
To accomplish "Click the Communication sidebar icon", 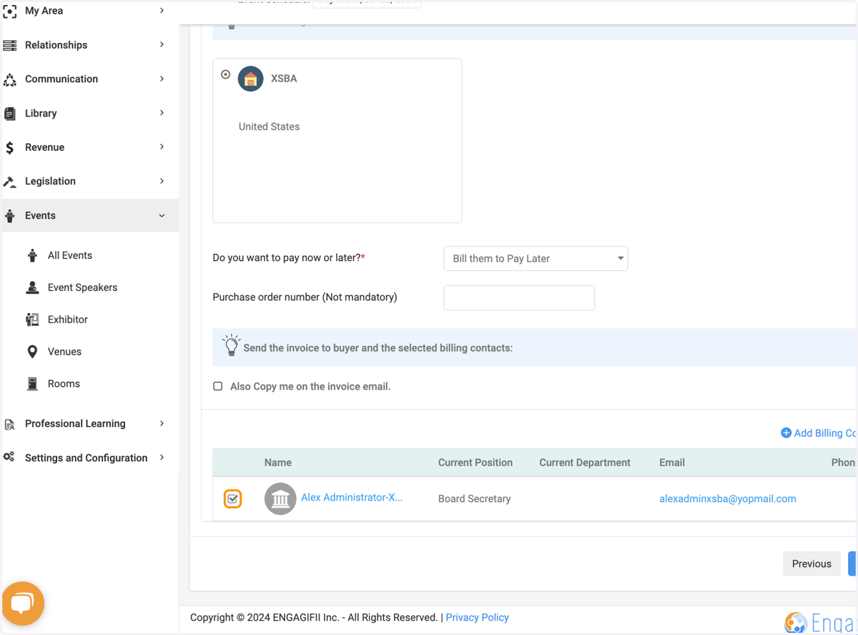I will [10, 79].
